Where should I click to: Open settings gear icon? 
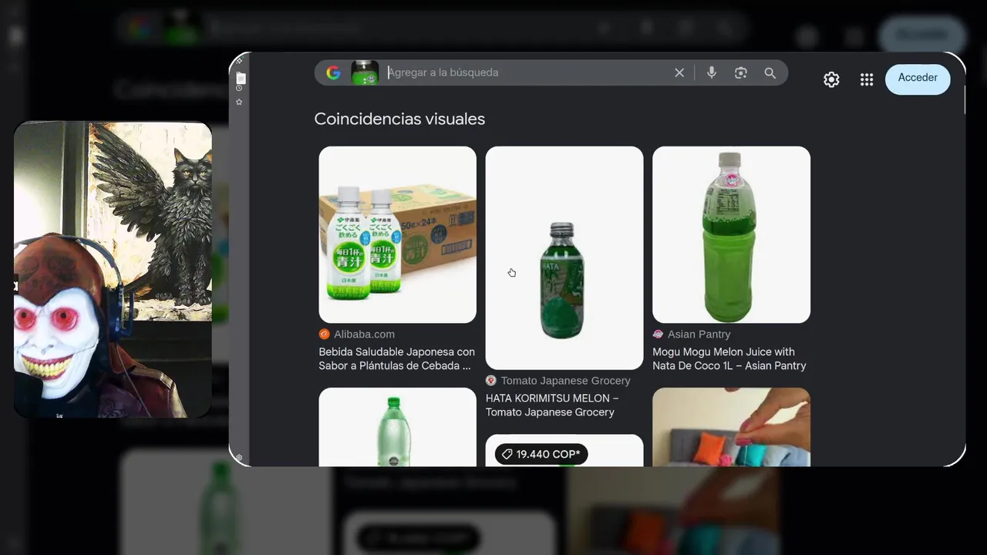(831, 79)
